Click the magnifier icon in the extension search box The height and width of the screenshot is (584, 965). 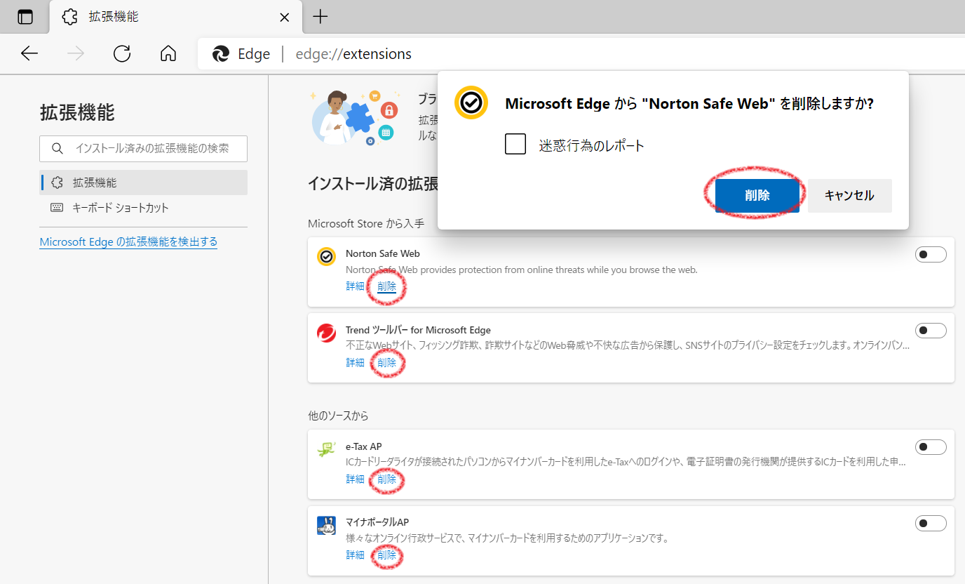point(58,148)
